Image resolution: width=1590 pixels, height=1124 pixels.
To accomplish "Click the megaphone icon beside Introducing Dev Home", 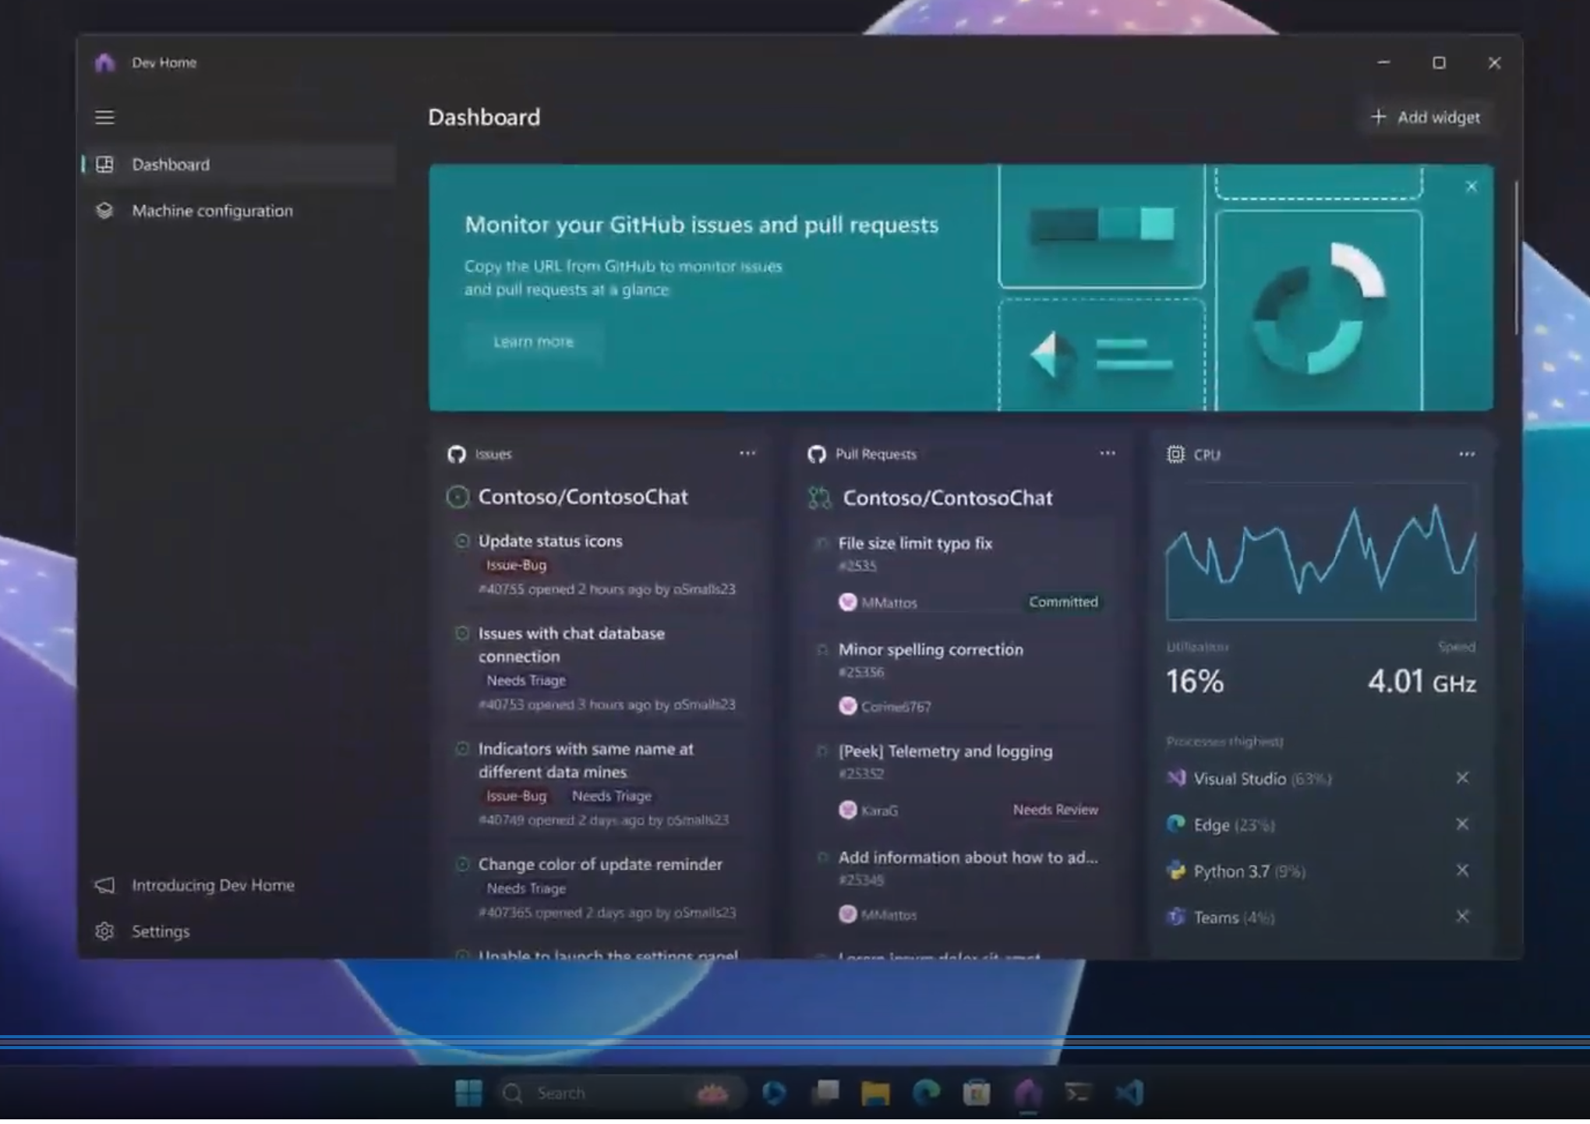I will [x=104, y=885].
